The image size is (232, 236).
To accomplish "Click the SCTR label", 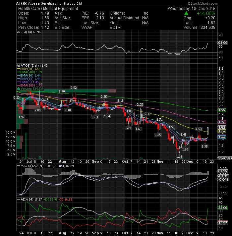I will [116, 28].
